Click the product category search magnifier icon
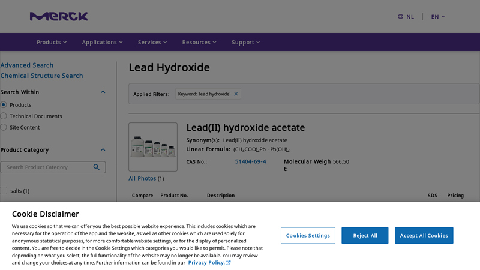Screen dimensions: 480x270 tap(97, 167)
